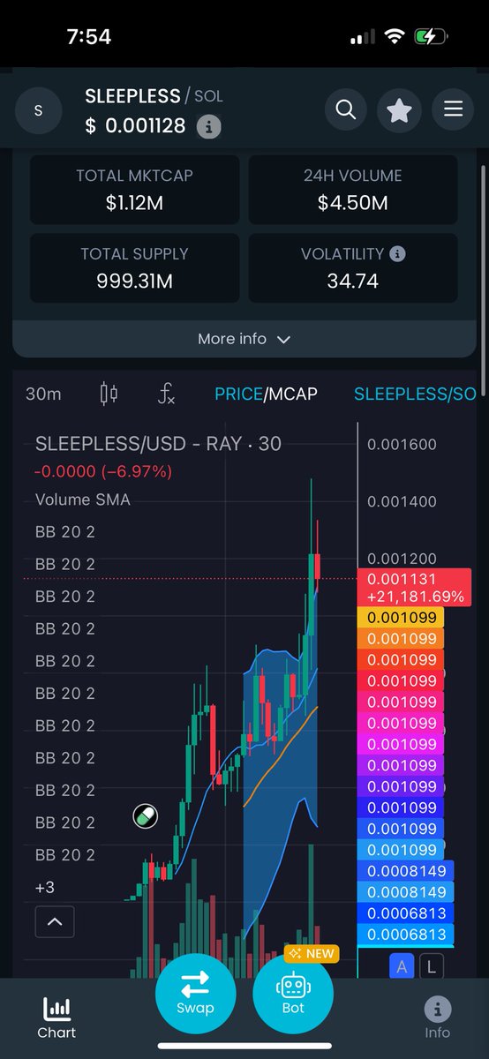Expand the More info section
The width and height of the screenshot is (489, 1059).
pyautogui.click(x=244, y=339)
